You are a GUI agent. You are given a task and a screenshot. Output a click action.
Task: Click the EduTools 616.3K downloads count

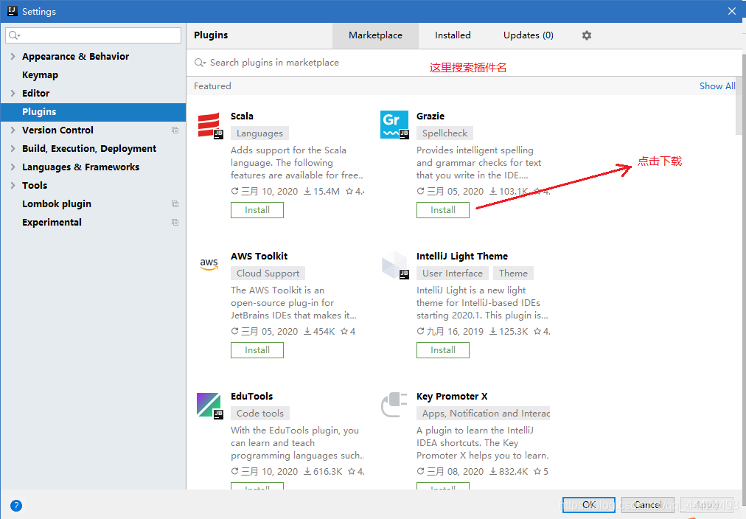click(323, 471)
